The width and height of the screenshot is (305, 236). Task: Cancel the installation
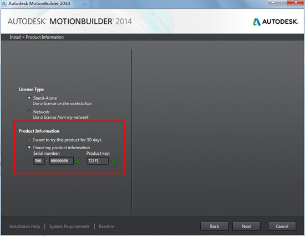(x=282, y=226)
